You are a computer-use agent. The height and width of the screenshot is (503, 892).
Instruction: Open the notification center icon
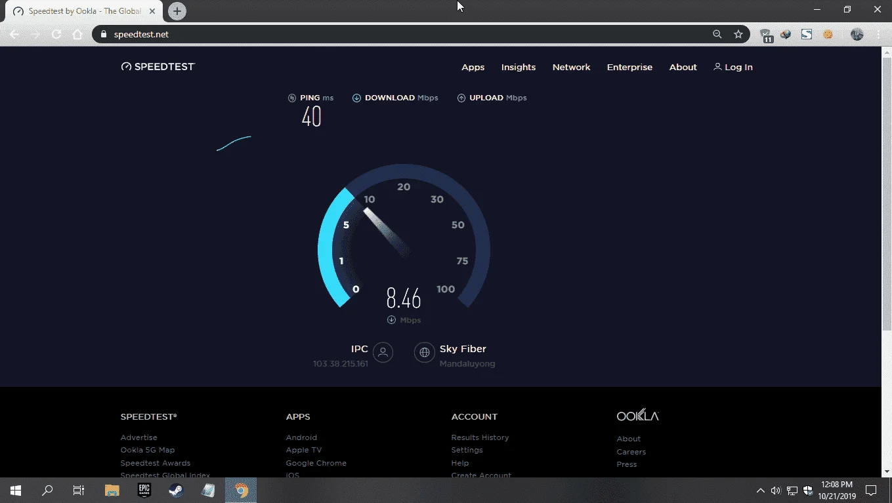(871, 490)
